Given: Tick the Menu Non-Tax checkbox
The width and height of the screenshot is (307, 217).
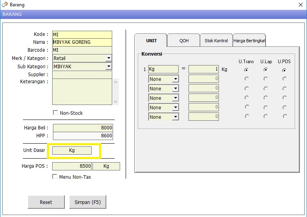Looking at the screenshot, I should [x=55, y=177].
